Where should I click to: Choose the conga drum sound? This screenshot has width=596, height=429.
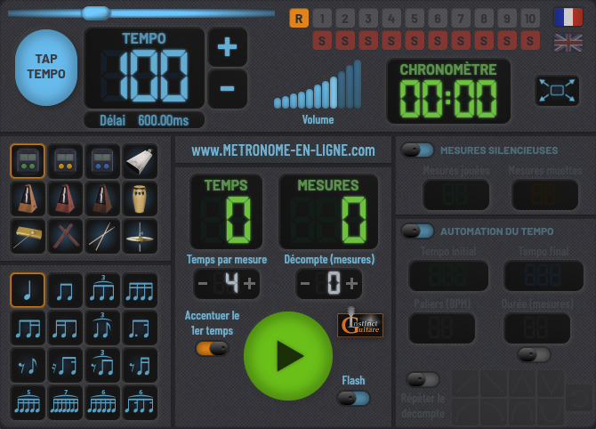pos(140,198)
